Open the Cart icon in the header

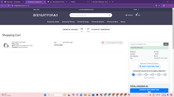tap(138, 15)
